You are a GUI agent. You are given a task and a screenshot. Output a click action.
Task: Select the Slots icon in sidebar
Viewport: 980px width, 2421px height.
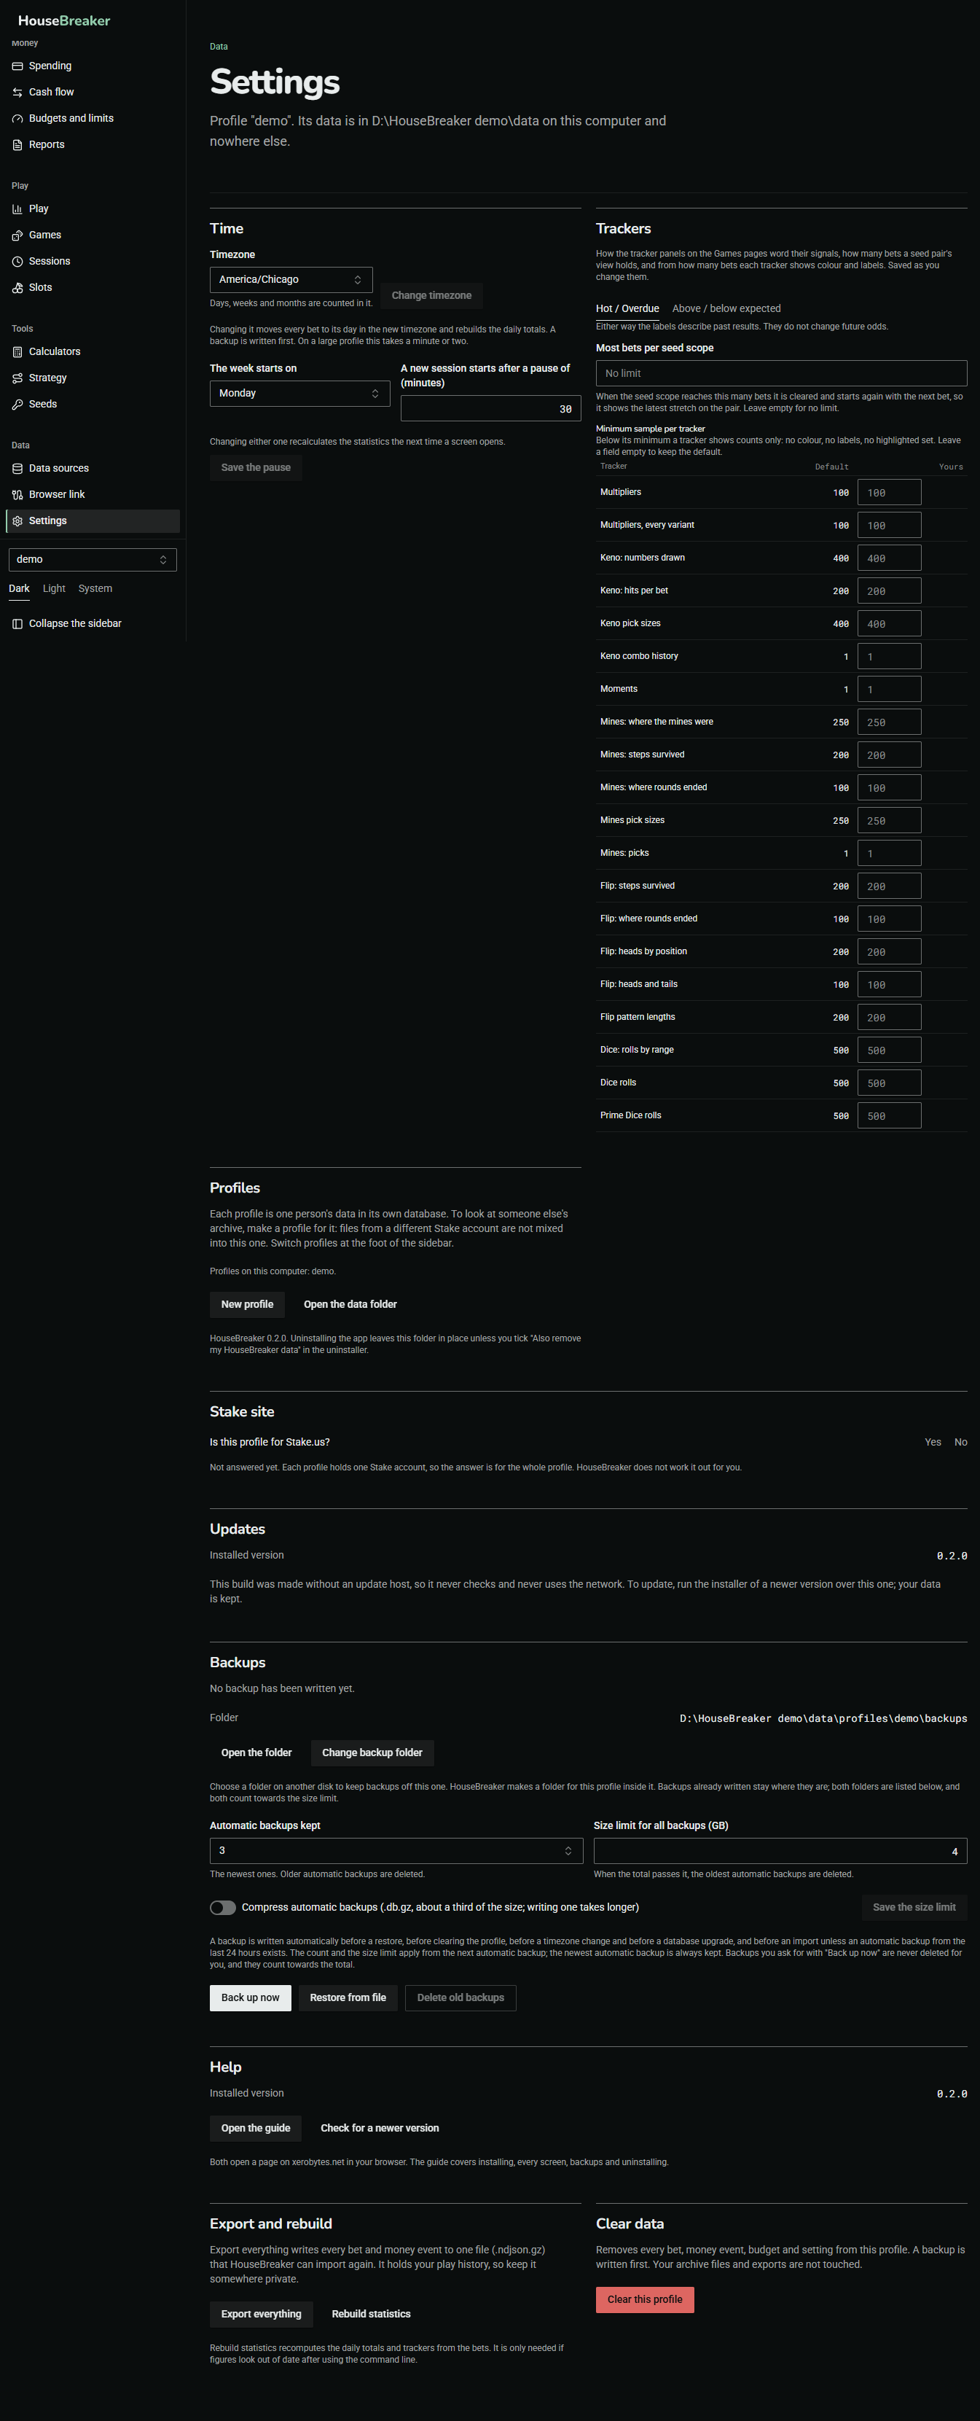coord(17,287)
